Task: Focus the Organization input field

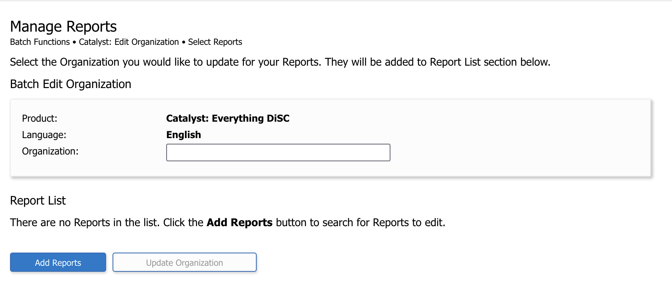Action: point(278,153)
